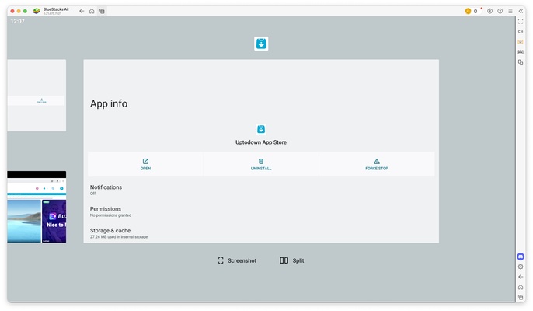Uninstall the Uptodown App Store
This screenshot has width=533, height=311.
pos(261,164)
